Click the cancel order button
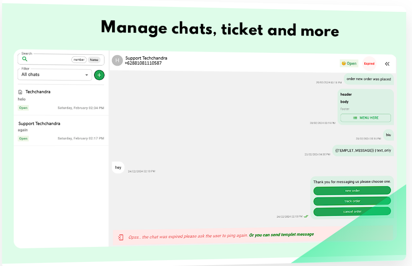The width and height of the screenshot is (412, 266). pyautogui.click(x=352, y=211)
